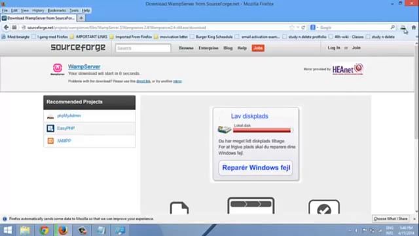Go to Firefox home page icon
Screen dimensions: 419x236
(414, 28)
